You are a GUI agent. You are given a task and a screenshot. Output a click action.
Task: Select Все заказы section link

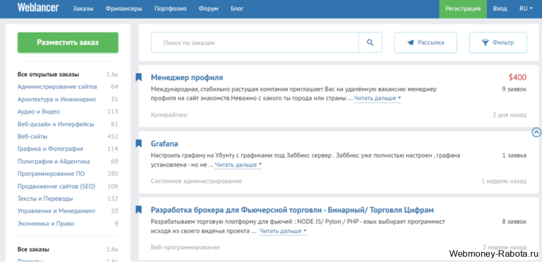coord(33,249)
